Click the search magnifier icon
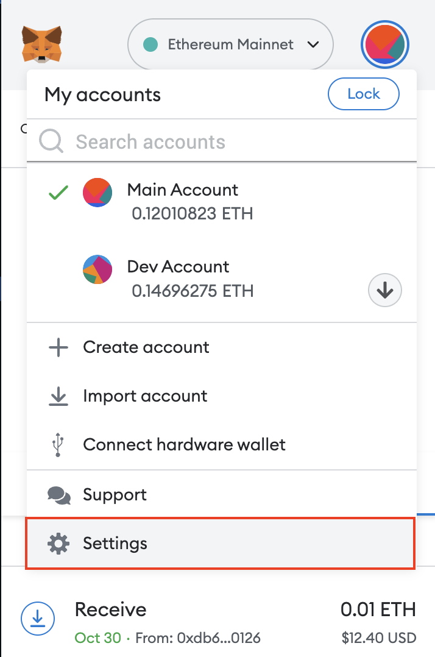Image resolution: width=435 pixels, height=657 pixels. coord(52,142)
